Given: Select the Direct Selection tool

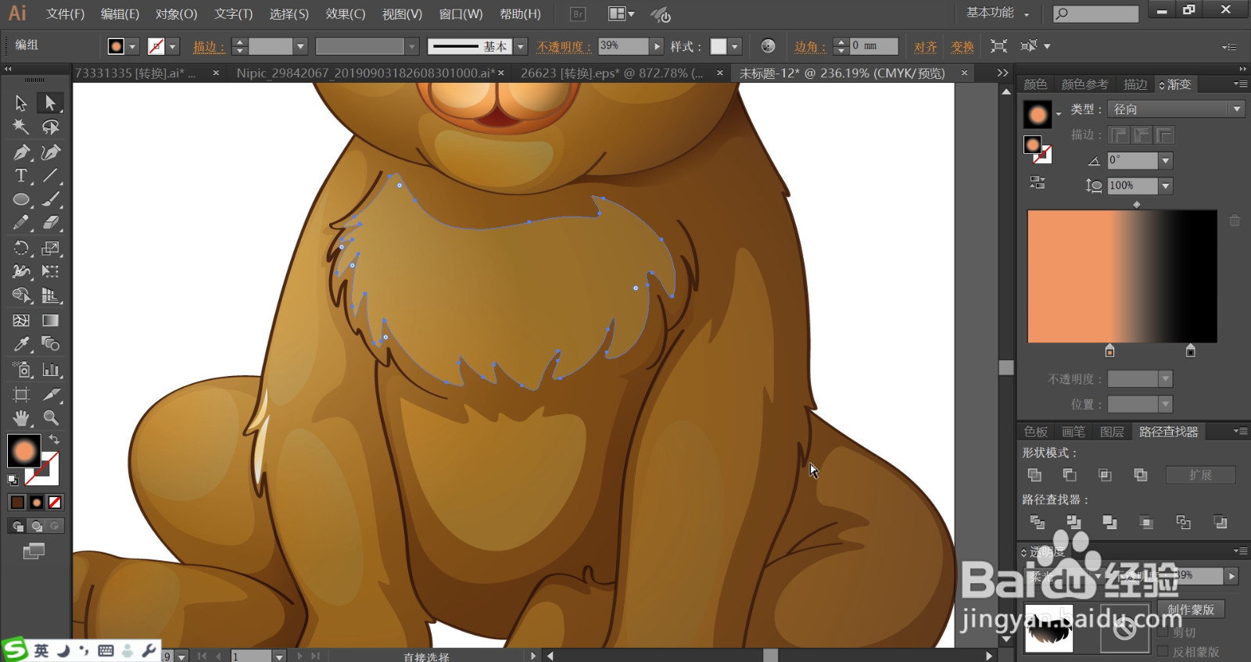Looking at the screenshot, I should click(50, 102).
